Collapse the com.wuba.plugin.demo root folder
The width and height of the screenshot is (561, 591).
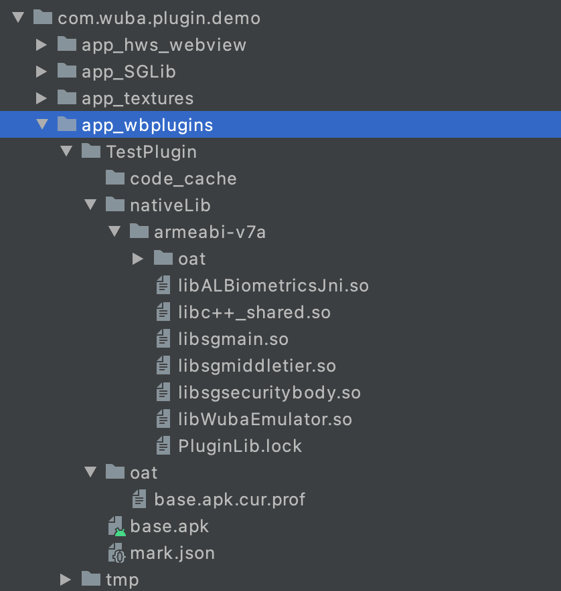click(18, 18)
